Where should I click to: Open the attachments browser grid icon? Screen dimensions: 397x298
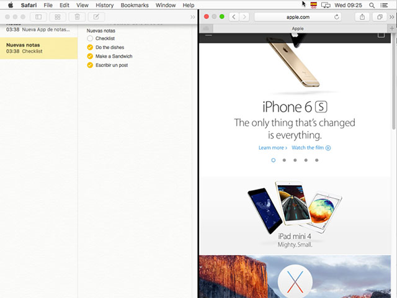coord(58,17)
